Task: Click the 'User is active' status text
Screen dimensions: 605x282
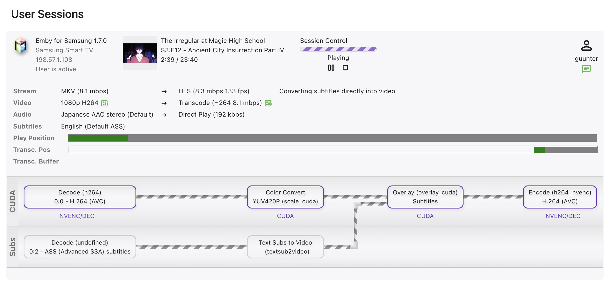Action: 56,69
